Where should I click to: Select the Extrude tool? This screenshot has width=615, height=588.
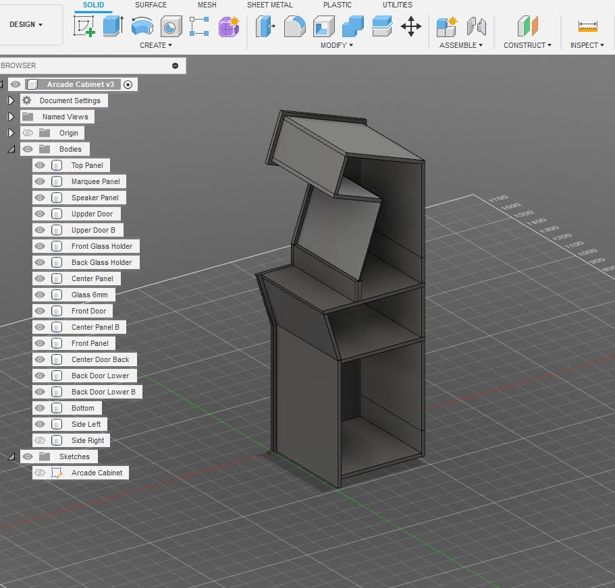tap(113, 26)
